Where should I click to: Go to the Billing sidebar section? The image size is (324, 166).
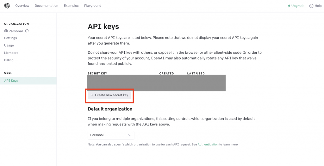point(9,60)
